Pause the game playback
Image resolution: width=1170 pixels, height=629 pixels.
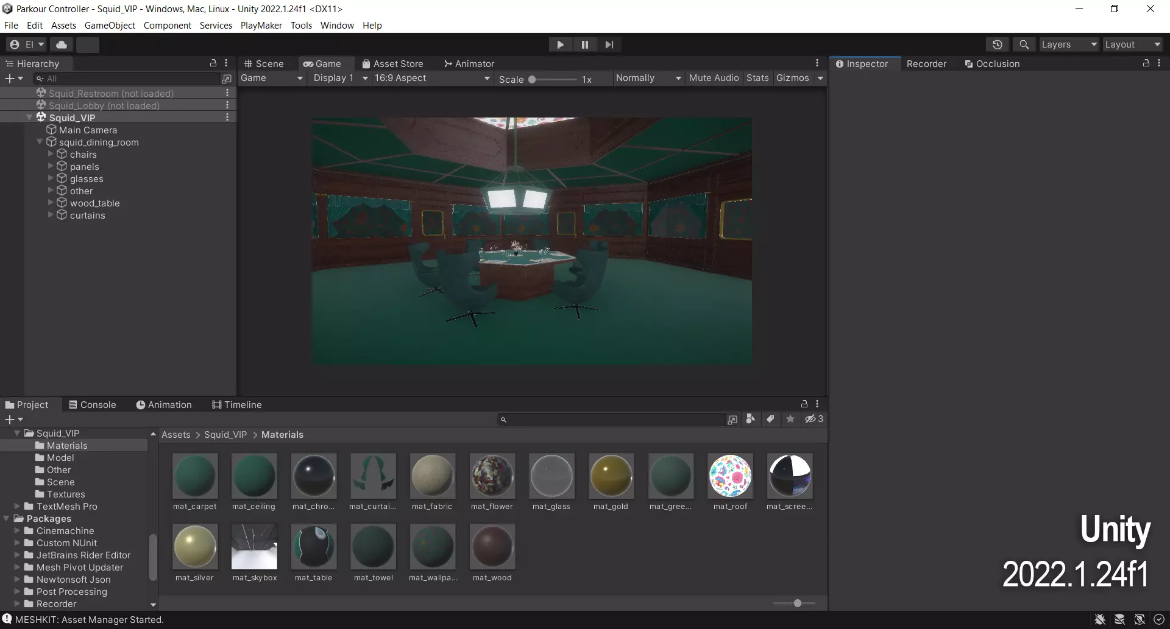(x=584, y=44)
